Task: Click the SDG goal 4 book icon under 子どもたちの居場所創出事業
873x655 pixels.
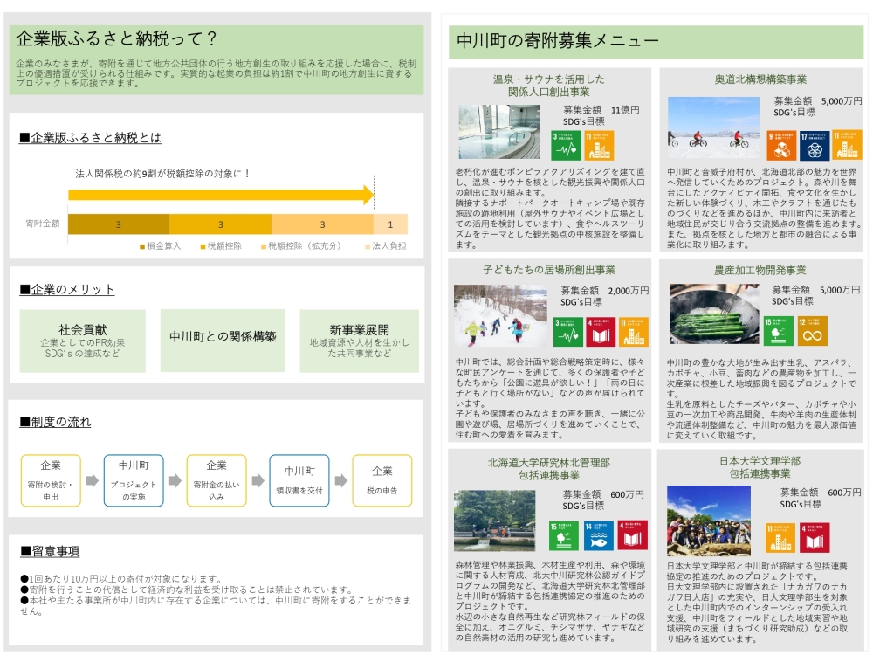Action: tap(601, 330)
